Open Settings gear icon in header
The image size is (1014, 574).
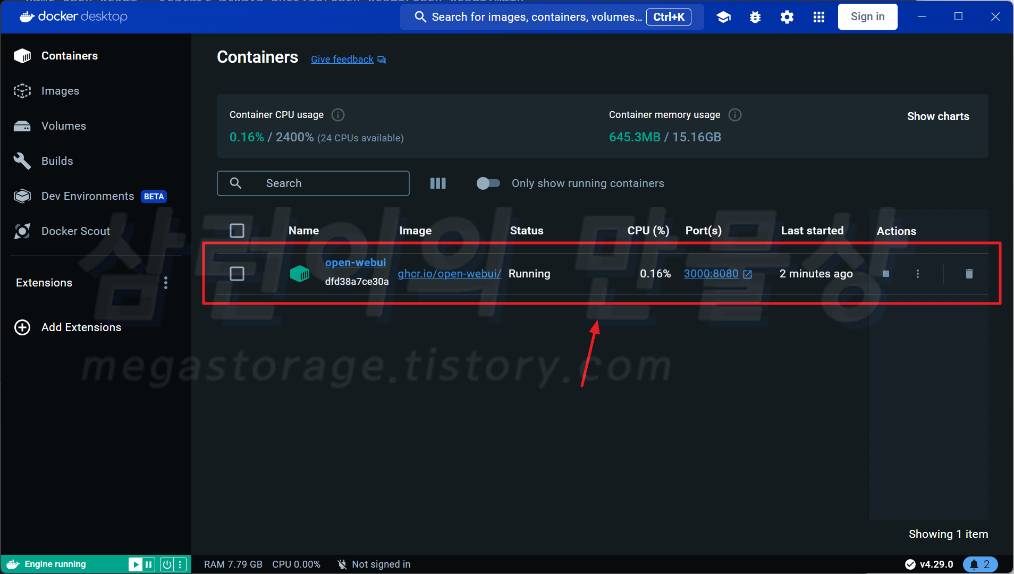(787, 17)
